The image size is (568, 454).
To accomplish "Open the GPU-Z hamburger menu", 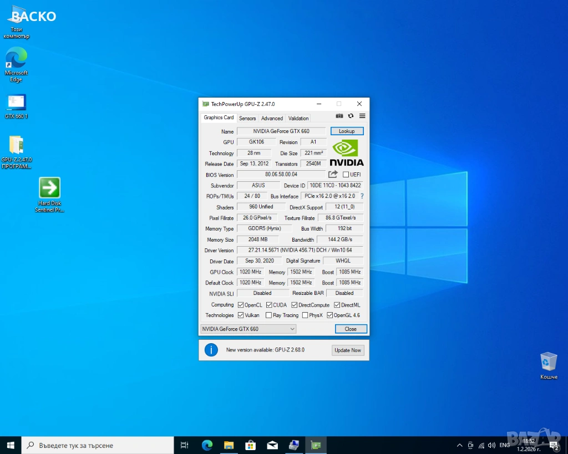I will 362,116.
